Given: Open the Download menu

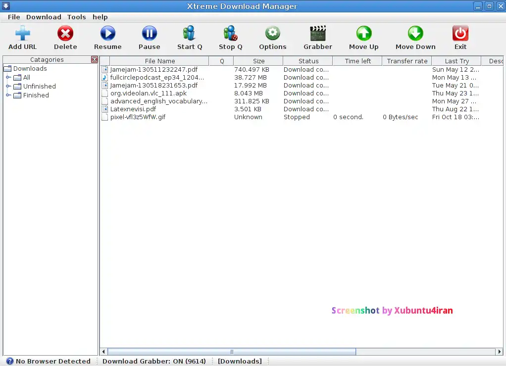Looking at the screenshot, I should tap(44, 17).
